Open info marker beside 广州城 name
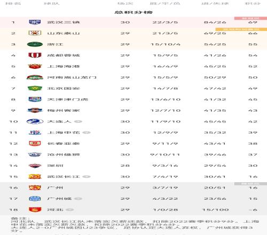Viewport: 267px width, 235px height. pos(78,199)
